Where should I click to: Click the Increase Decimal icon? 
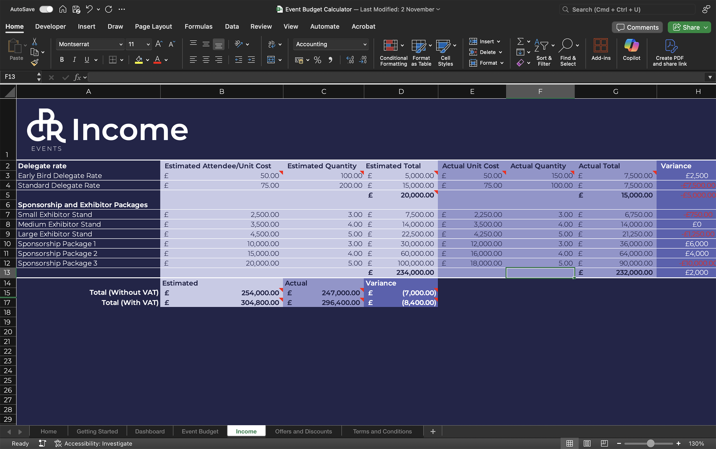click(350, 60)
